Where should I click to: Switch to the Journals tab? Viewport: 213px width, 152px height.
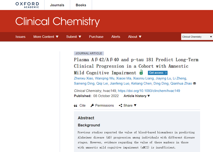57,5
